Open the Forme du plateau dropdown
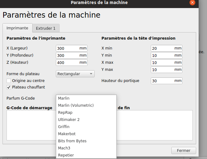 75,74
